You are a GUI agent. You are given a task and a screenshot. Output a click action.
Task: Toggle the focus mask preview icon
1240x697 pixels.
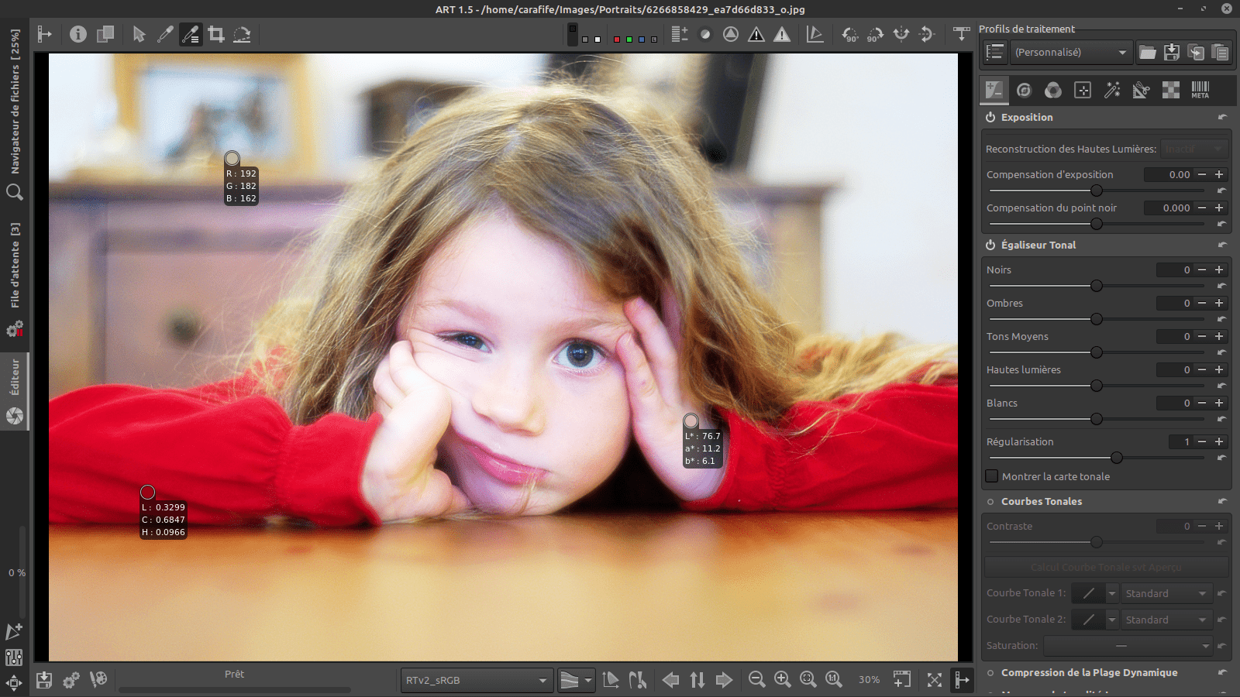pyautogui.click(x=705, y=34)
